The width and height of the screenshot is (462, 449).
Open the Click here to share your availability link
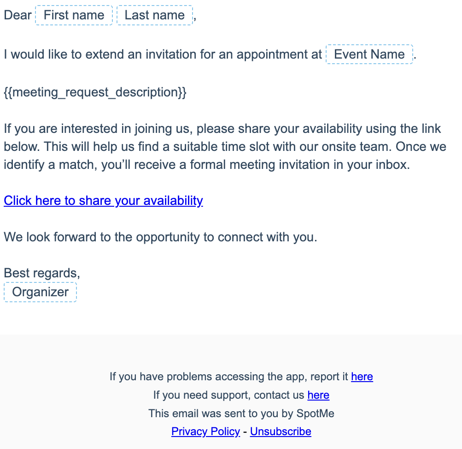click(x=103, y=201)
